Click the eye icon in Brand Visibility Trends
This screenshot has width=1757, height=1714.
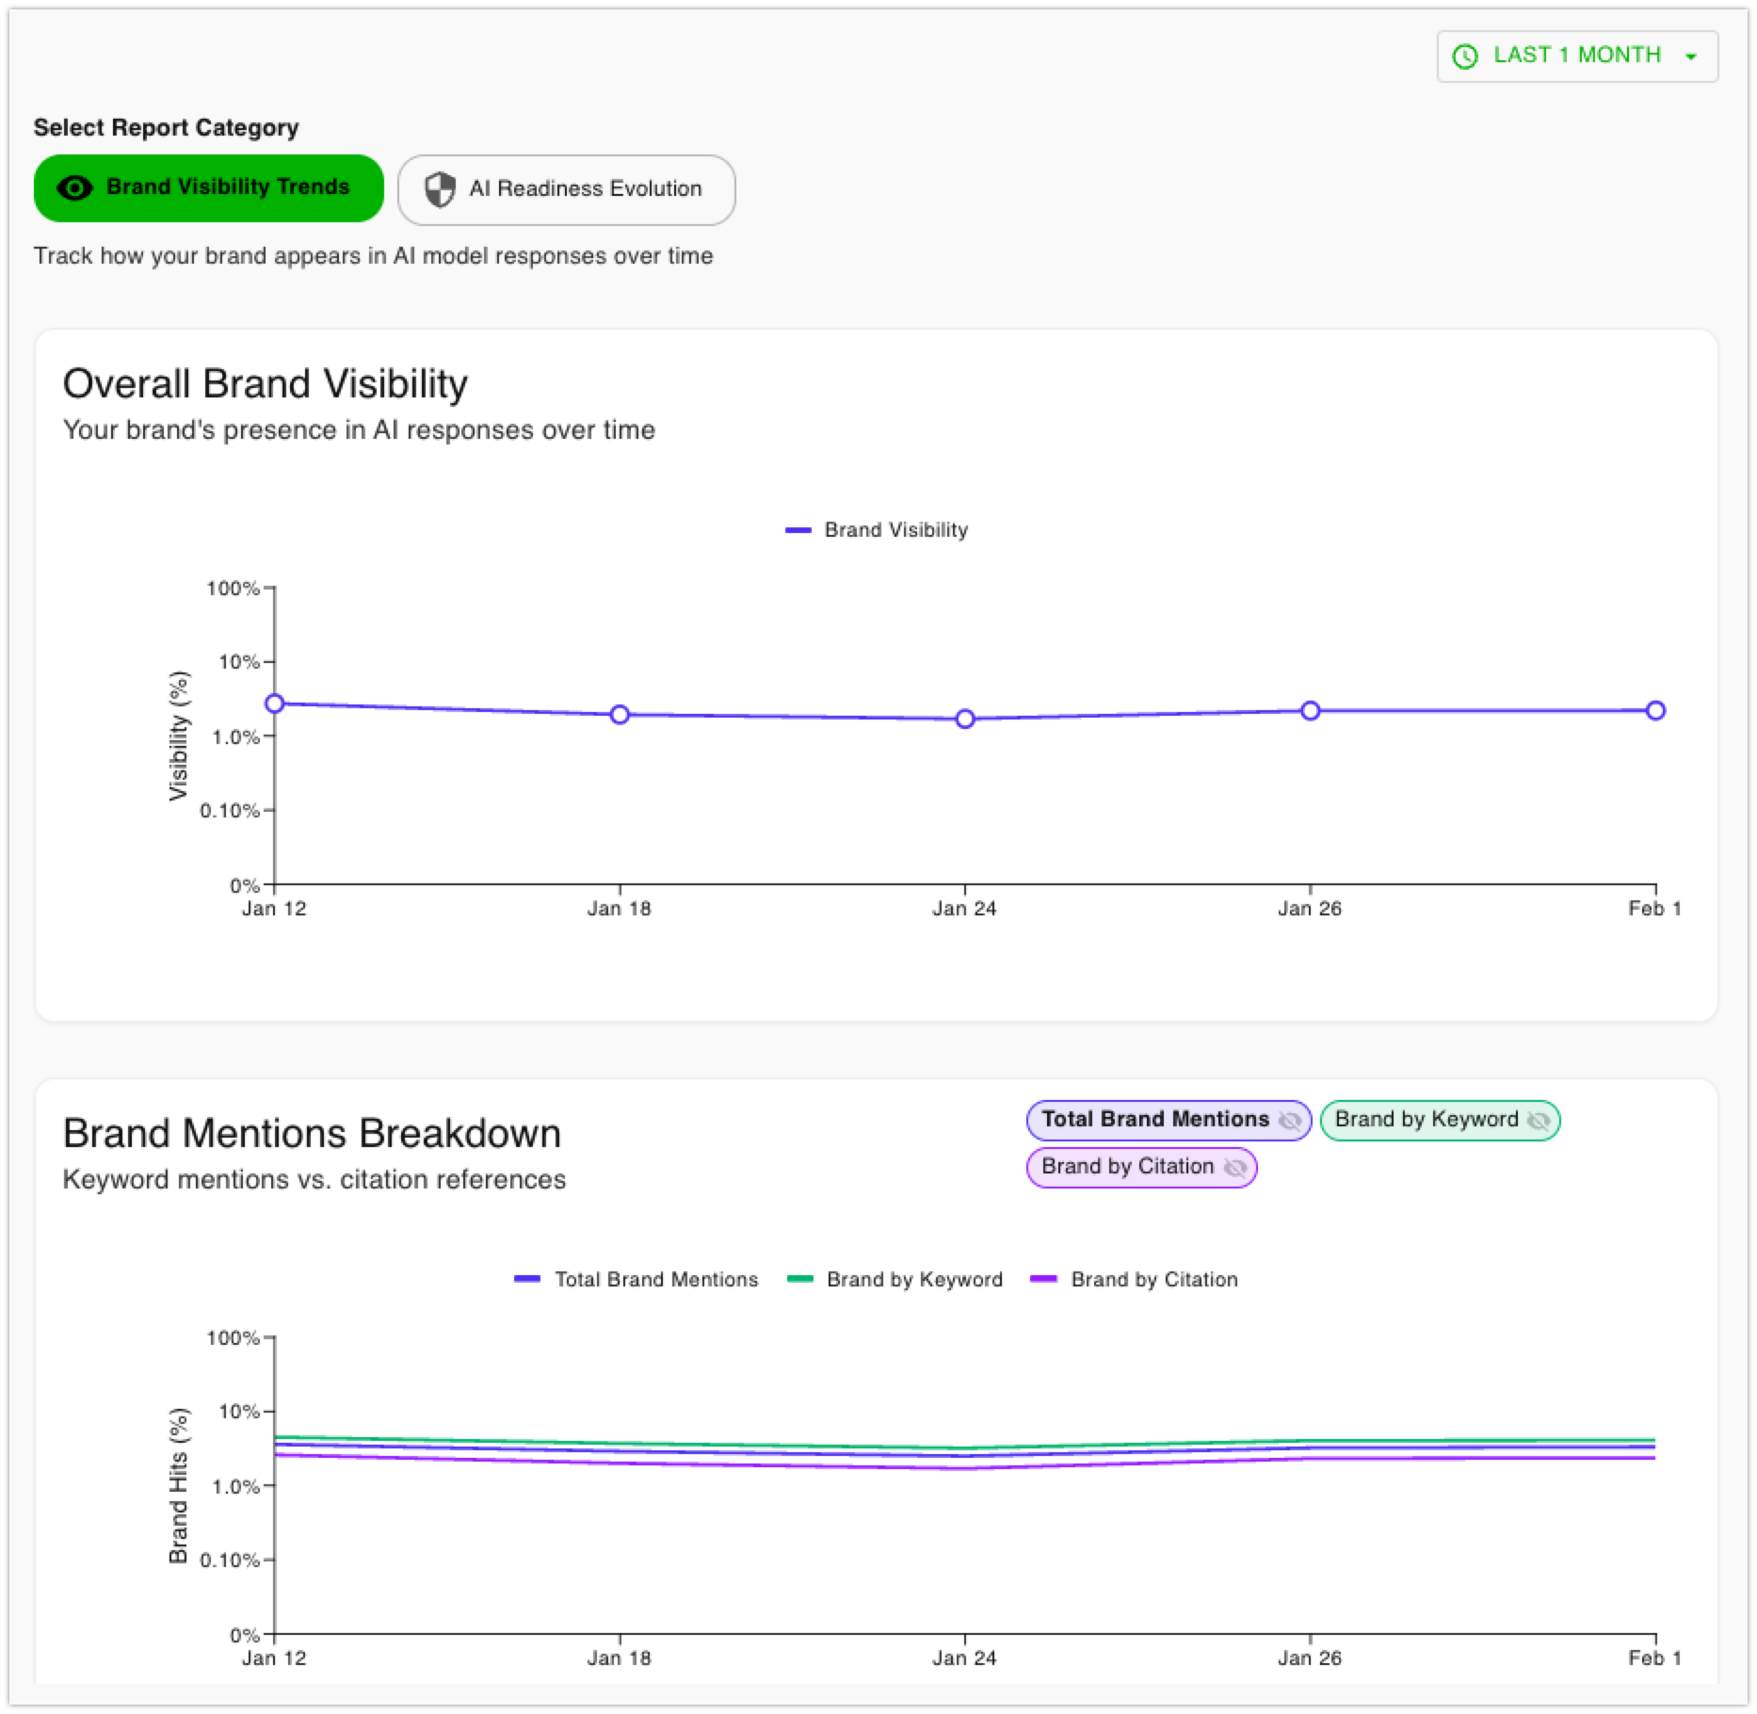(74, 188)
